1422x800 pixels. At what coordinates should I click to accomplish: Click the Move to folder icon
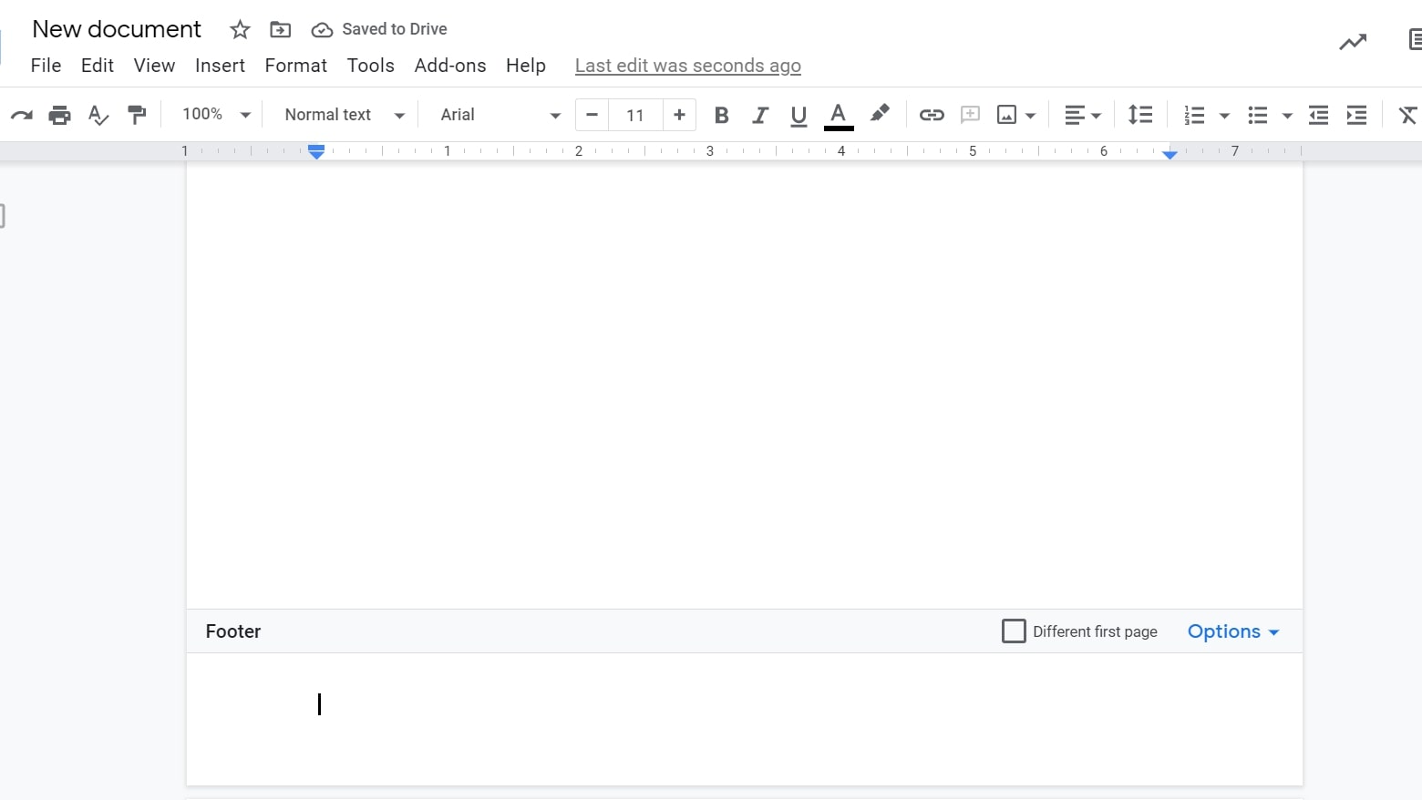pos(281,30)
